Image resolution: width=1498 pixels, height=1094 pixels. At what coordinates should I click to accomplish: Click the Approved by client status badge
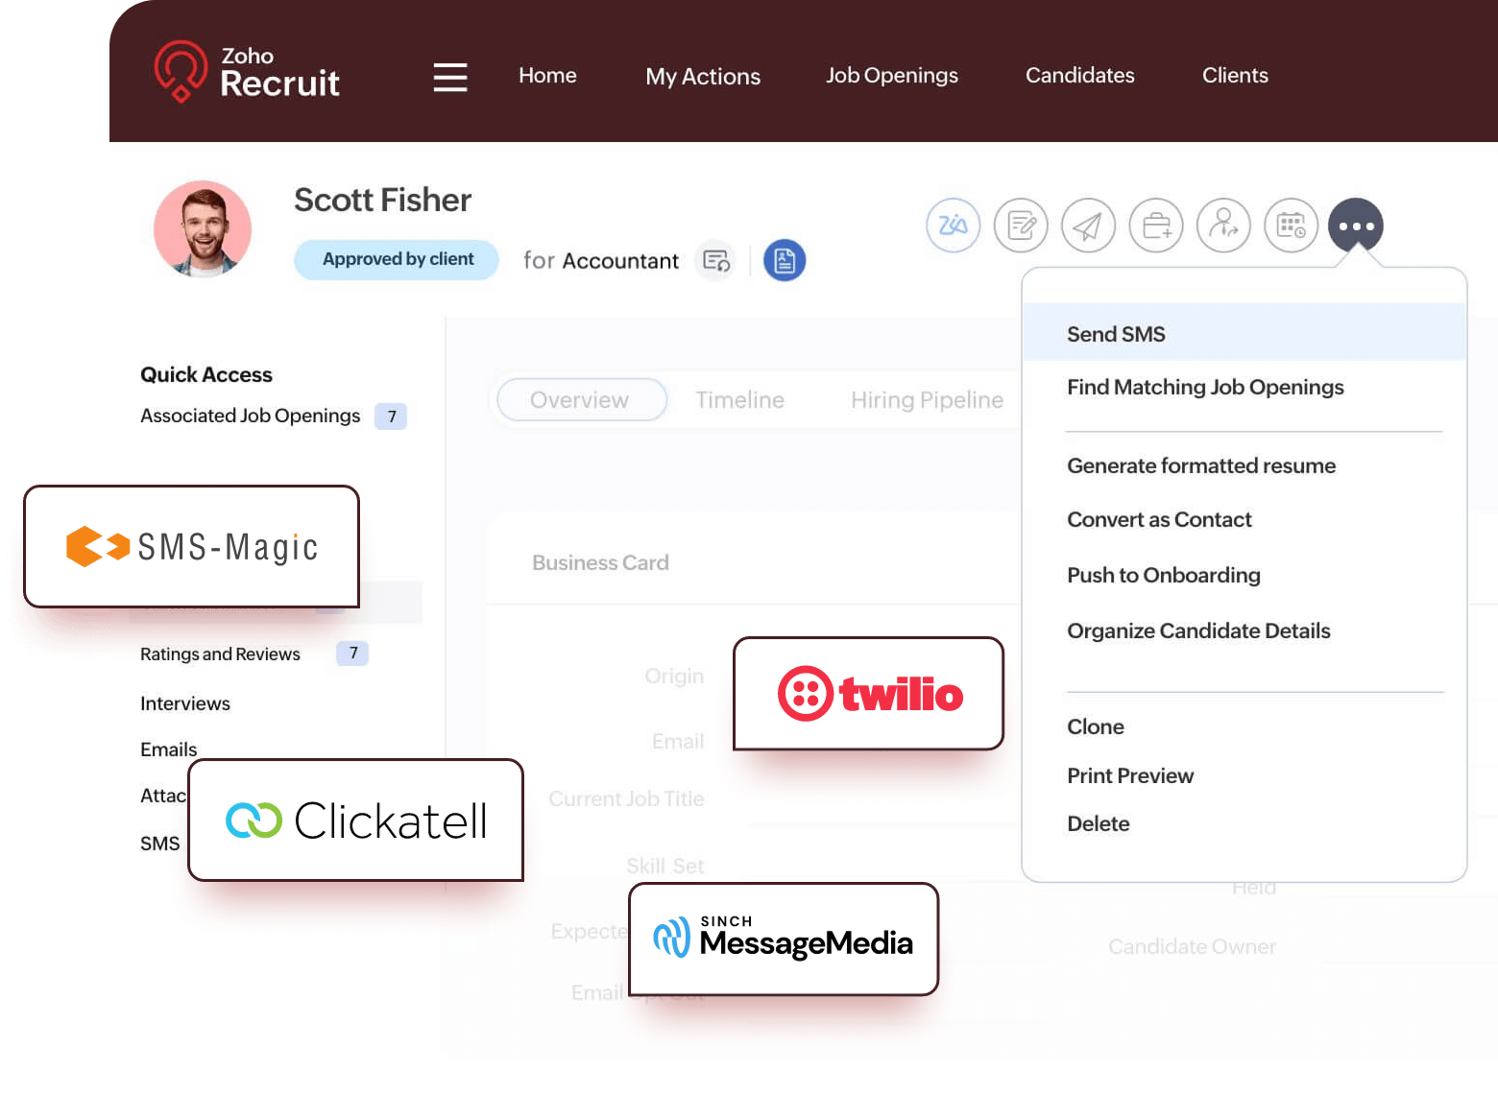coord(397,259)
